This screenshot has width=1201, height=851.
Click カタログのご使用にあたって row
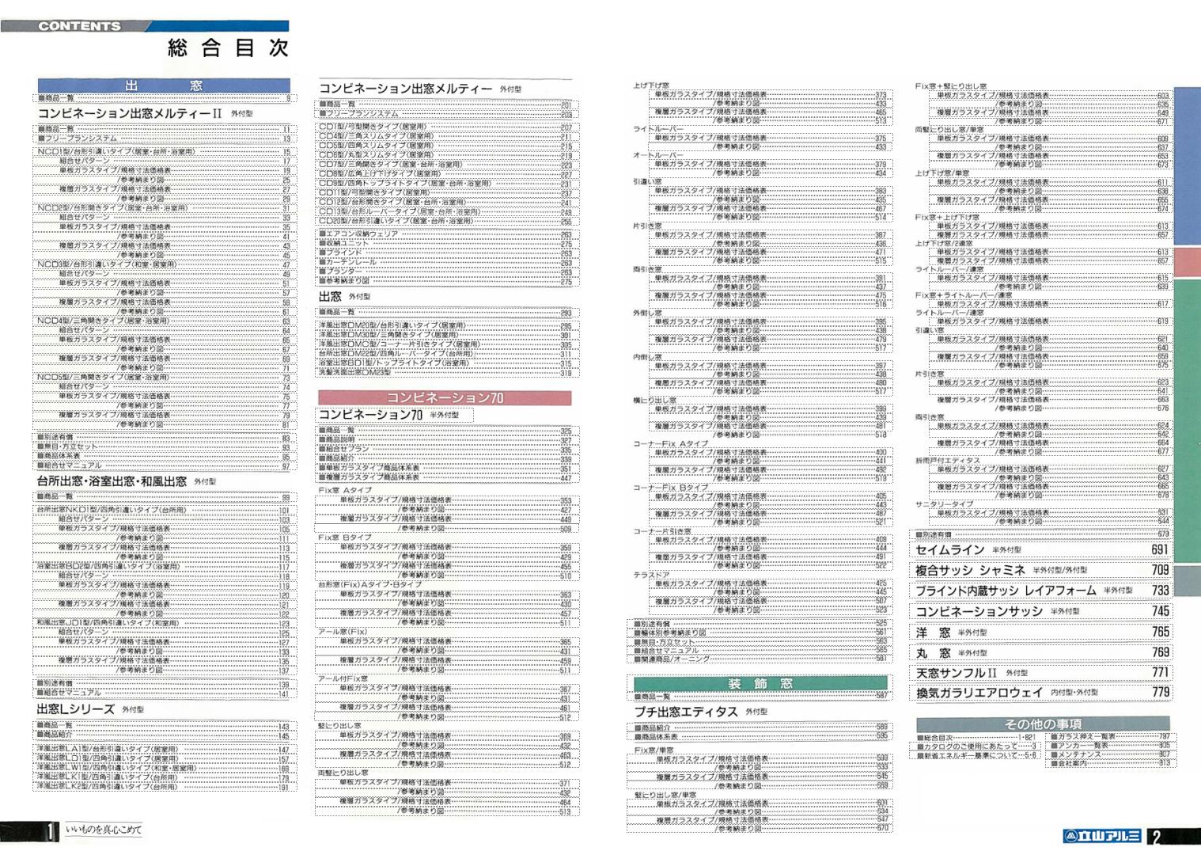976,746
